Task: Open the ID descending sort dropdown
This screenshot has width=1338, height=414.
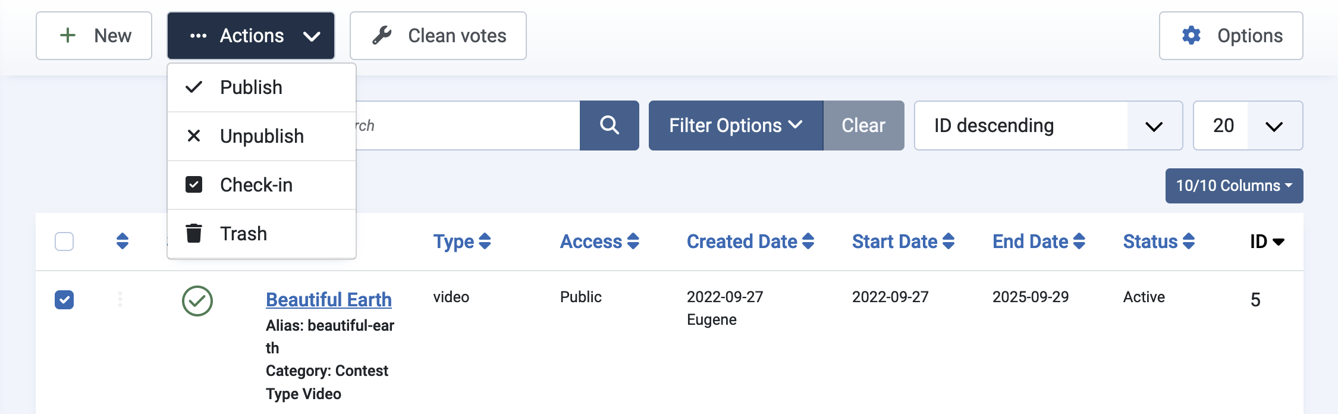Action: coord(1048,126)
